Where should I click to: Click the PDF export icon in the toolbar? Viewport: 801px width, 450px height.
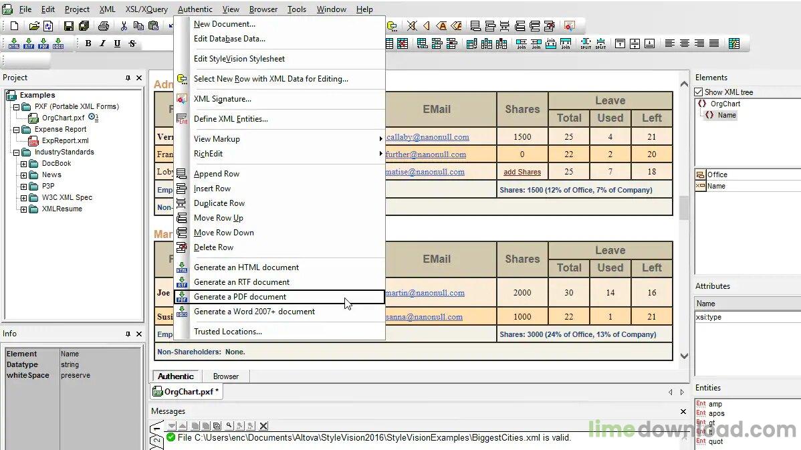click(43, 43)
